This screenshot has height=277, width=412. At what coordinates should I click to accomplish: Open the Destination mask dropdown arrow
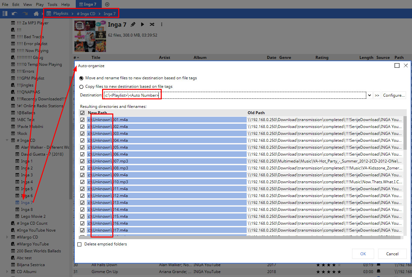(x=370, y=95)
